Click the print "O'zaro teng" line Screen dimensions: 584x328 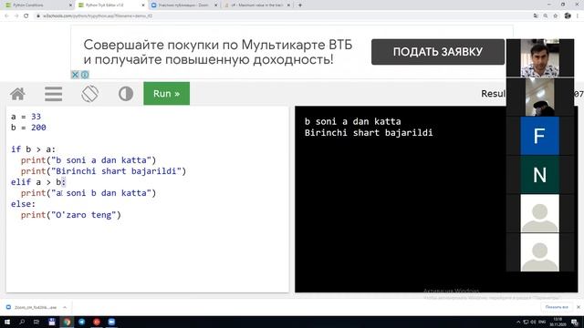[71, 215]
